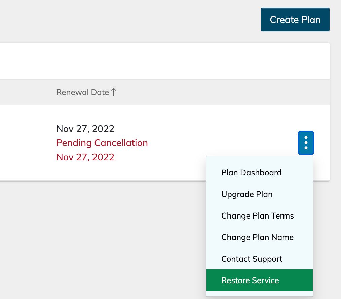The image size is (341, 299).
Task: Select Plan Dashboard from the menu
Action: (x=251, y=173)
